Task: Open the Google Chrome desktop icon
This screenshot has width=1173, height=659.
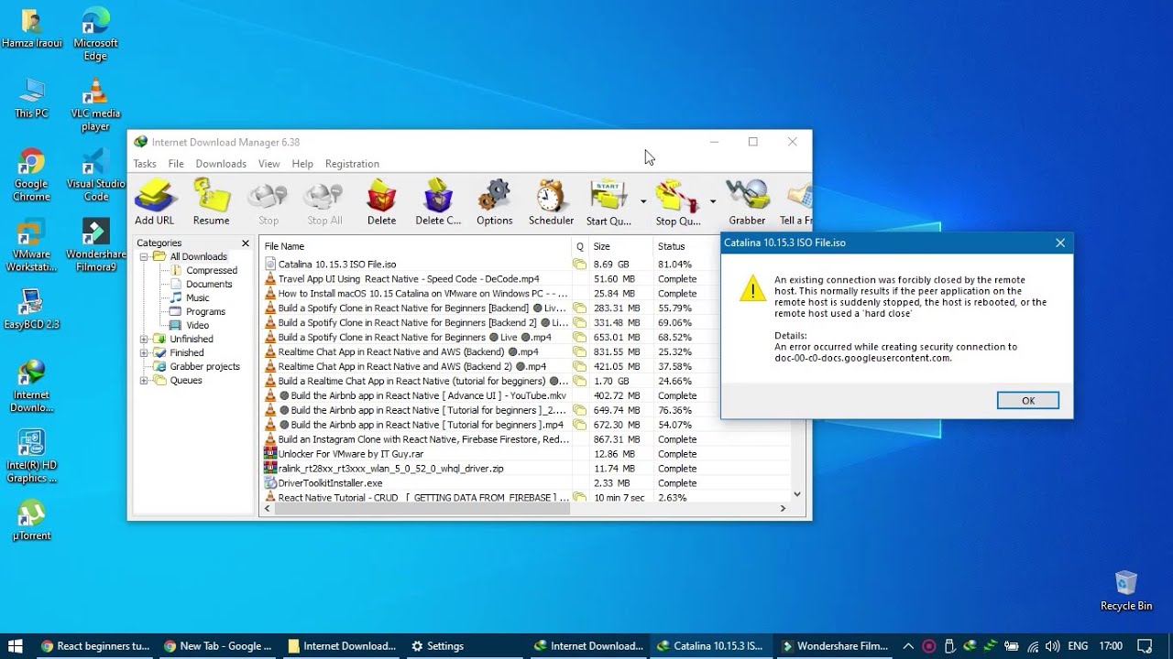Action: click(31, 176)
